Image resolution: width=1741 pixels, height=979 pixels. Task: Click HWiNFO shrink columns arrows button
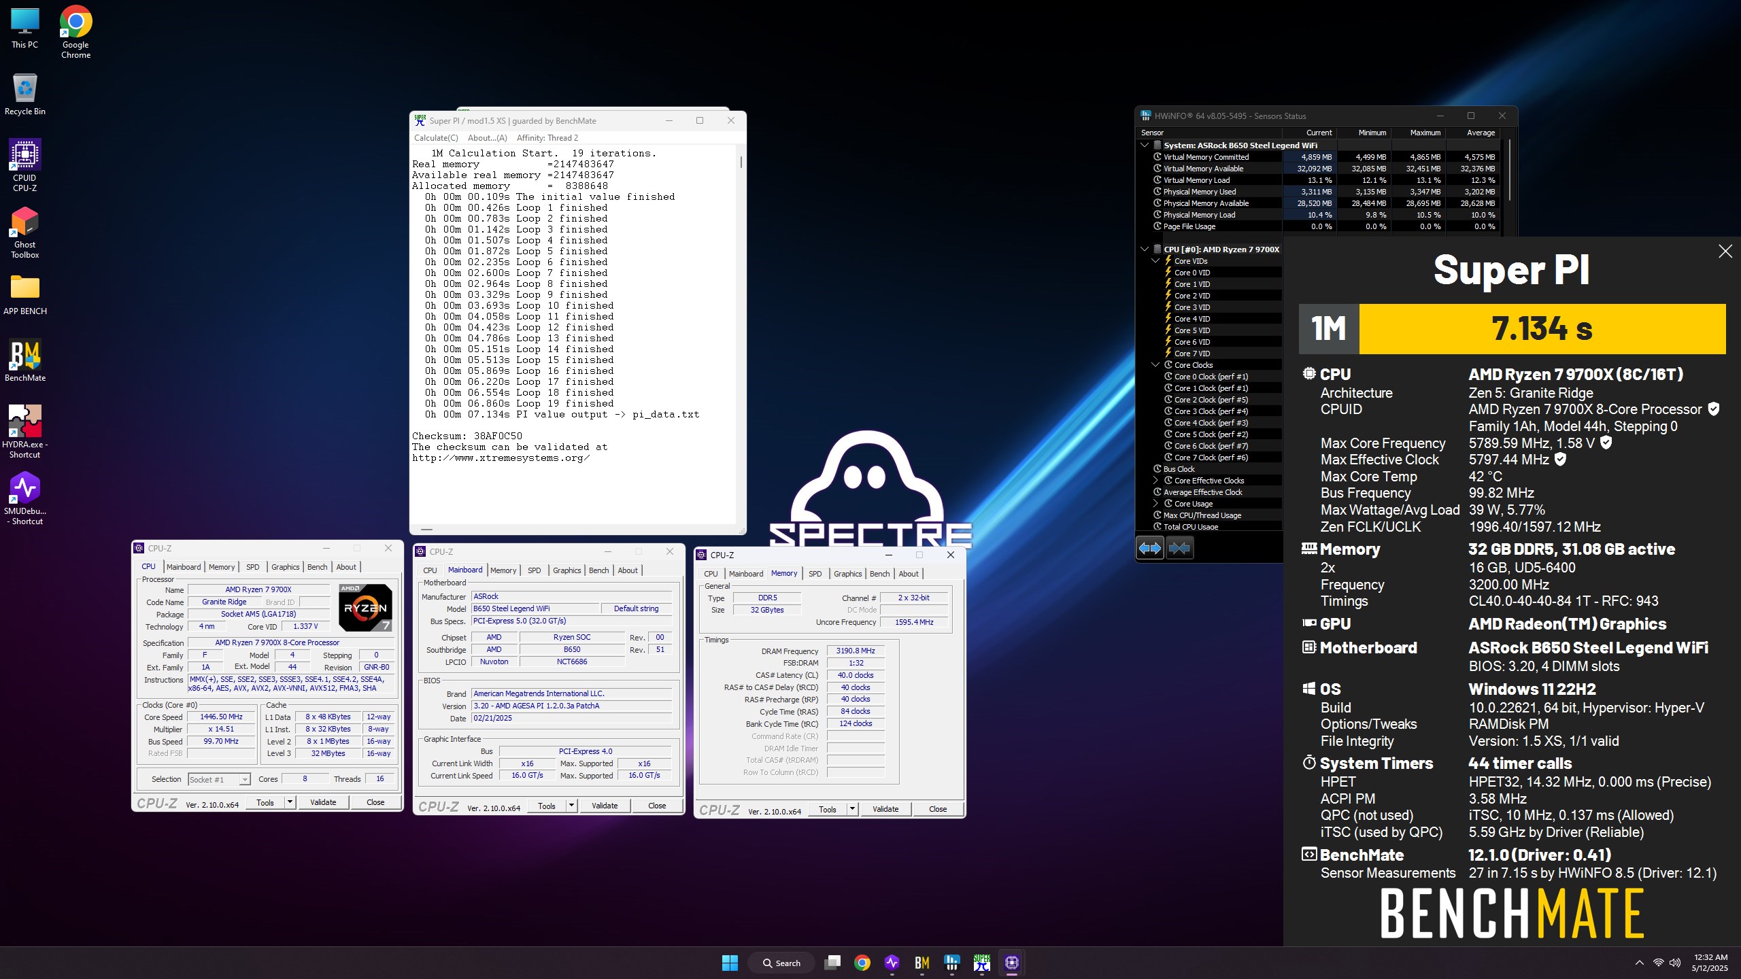pos(1179,548)
